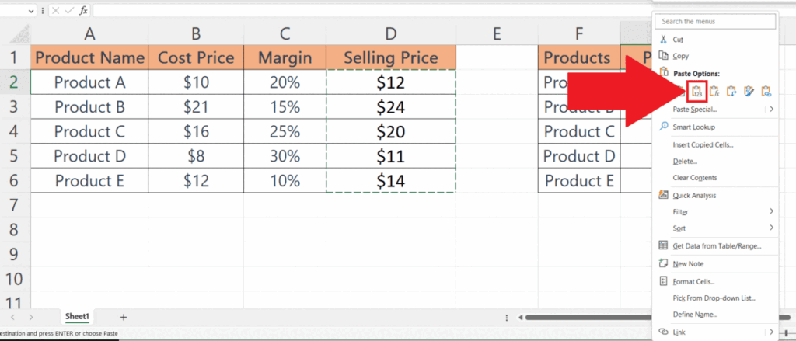
Task: Click the formula bar vertical dots handle
Action: [x=44, y=11]
